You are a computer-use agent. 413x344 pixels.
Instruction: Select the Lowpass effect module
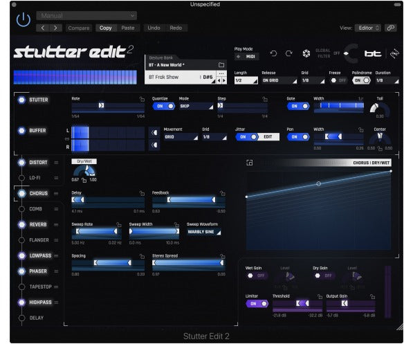40,255
